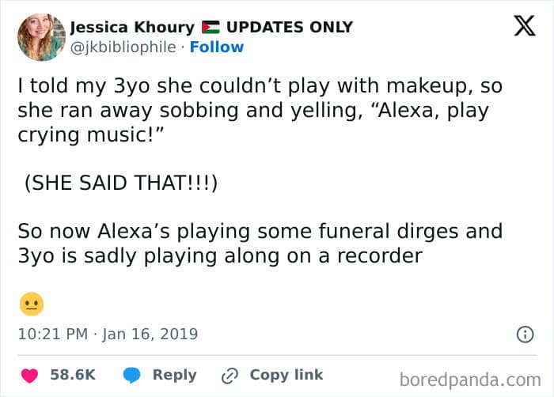
Task: Click the neutral face emoji
Action: pos(31,304)
